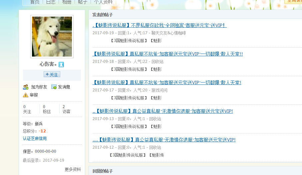
Task: Click the profile badge icon beside 心伤害。
Action: tap(61, 64)
